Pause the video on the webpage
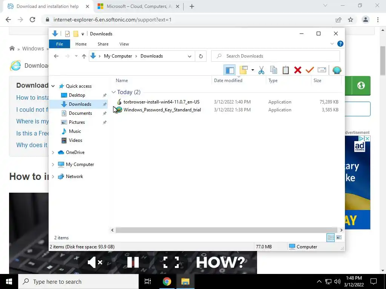This screenshot has height=289, width=386. tap(133, 262)
